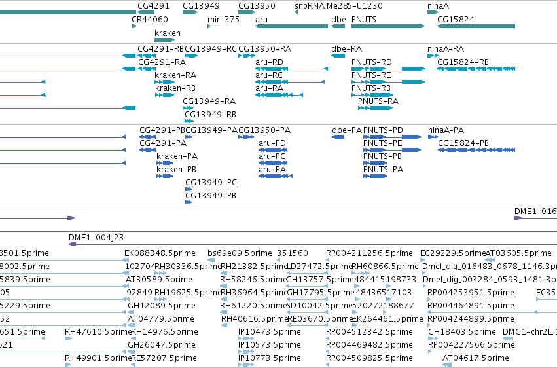Image resolution: width=557 pixels, height=368 pixels.
Task: Click the aru-RA transcript
Action: pyautogui.click(x=279, y=95)
